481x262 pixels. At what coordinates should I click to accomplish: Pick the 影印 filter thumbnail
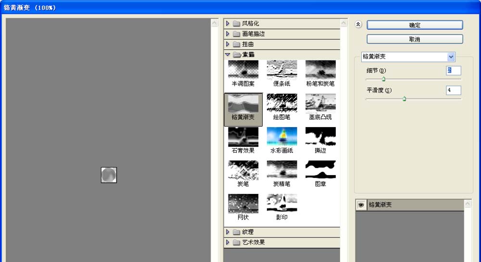coord(282,202)
